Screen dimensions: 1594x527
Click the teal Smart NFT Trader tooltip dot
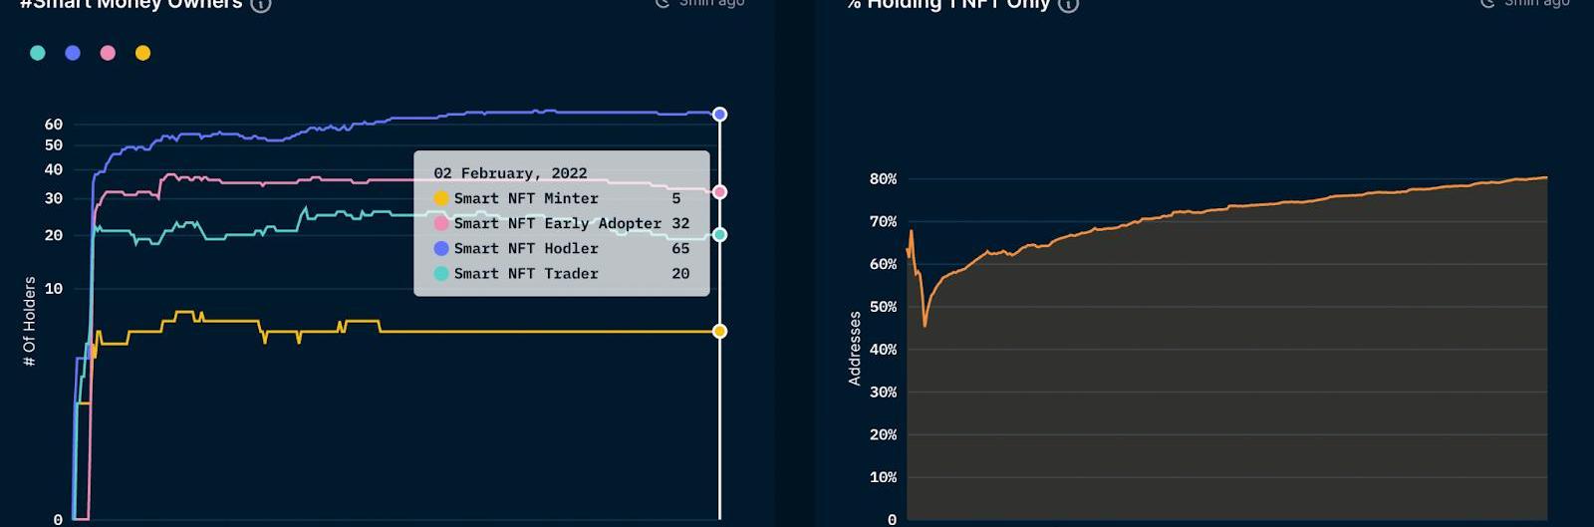coord(441,273)
